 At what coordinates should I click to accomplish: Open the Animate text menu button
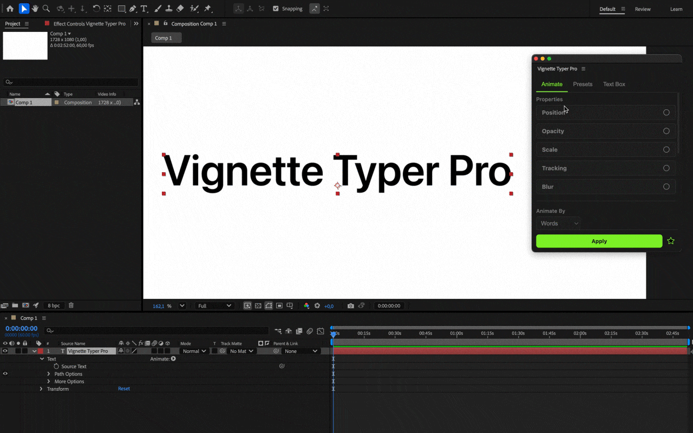173,358
